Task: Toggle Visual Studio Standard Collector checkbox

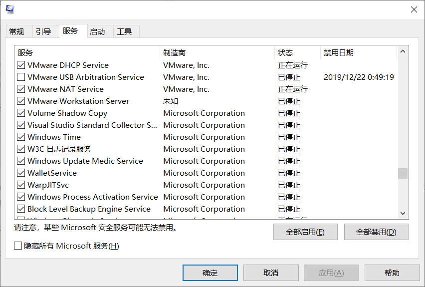Action: (21, 125)
